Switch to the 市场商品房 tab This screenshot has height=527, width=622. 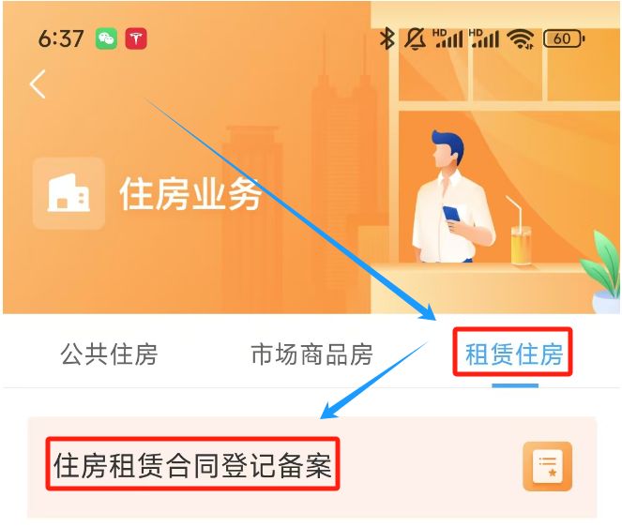click(x=311, y=354)
